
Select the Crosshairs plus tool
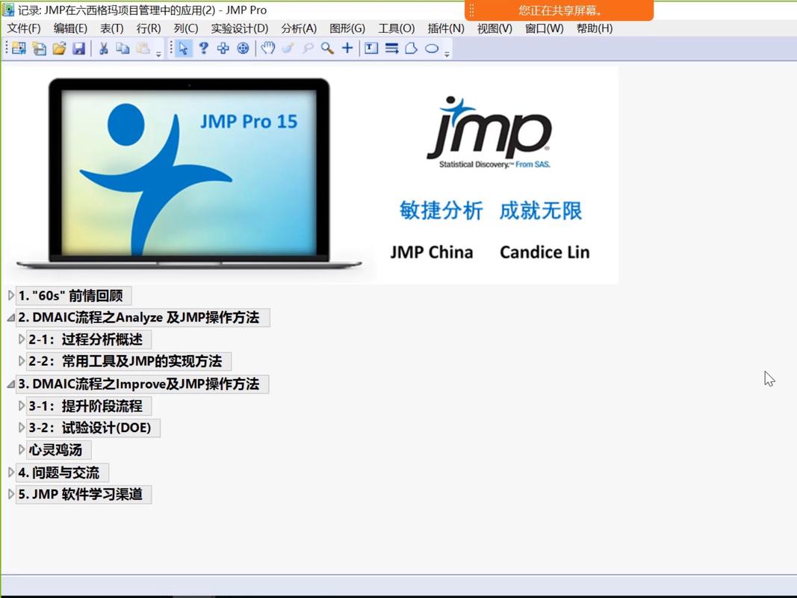(347, 49)
